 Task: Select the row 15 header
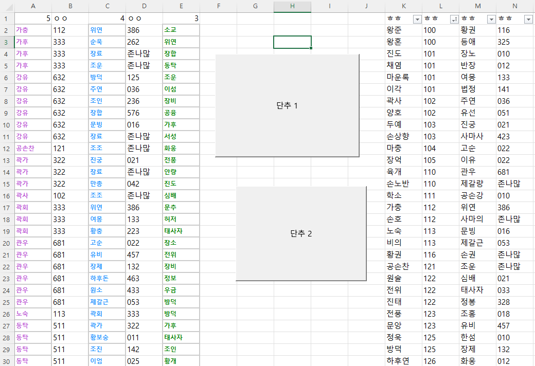[x=7, y=184]
